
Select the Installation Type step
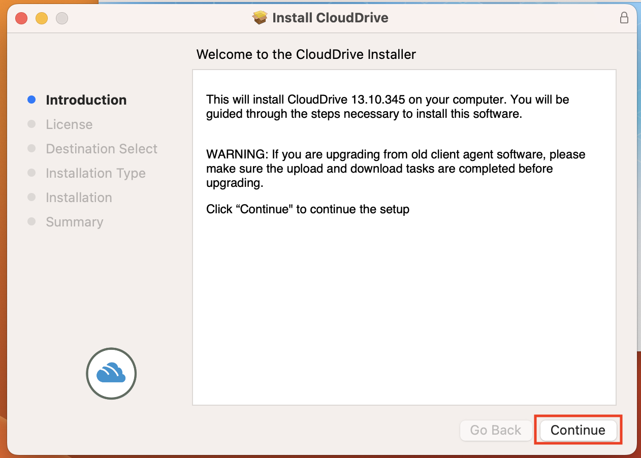coord(95,173)
